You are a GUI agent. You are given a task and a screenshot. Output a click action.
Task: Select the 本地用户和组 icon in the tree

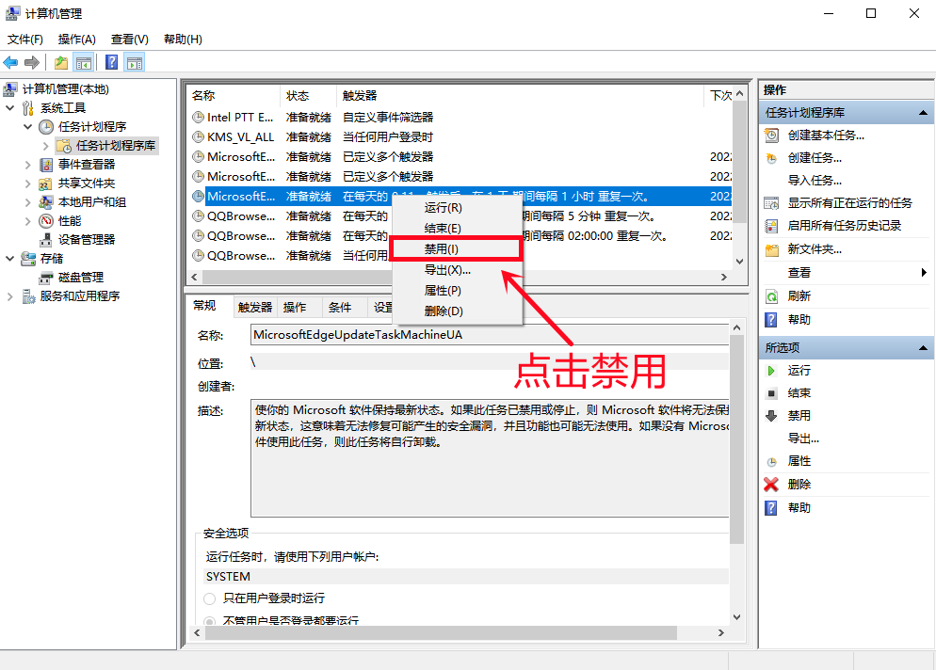46,201
